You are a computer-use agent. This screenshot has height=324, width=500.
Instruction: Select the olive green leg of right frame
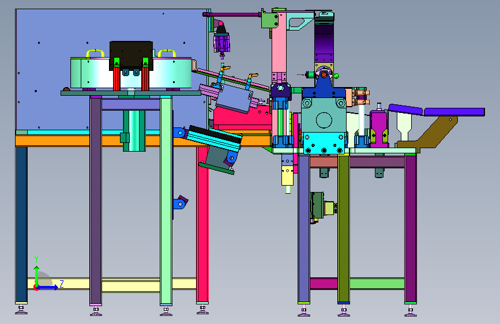click(344, 228)
